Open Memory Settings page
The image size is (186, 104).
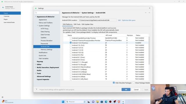[x=46, y=49]
